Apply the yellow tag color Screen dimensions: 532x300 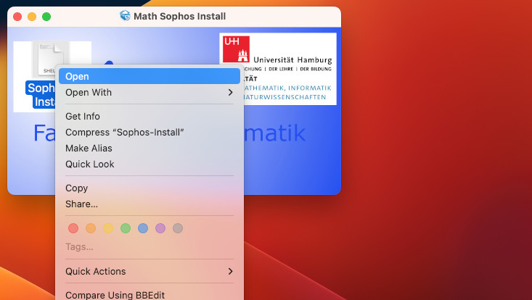108,228
